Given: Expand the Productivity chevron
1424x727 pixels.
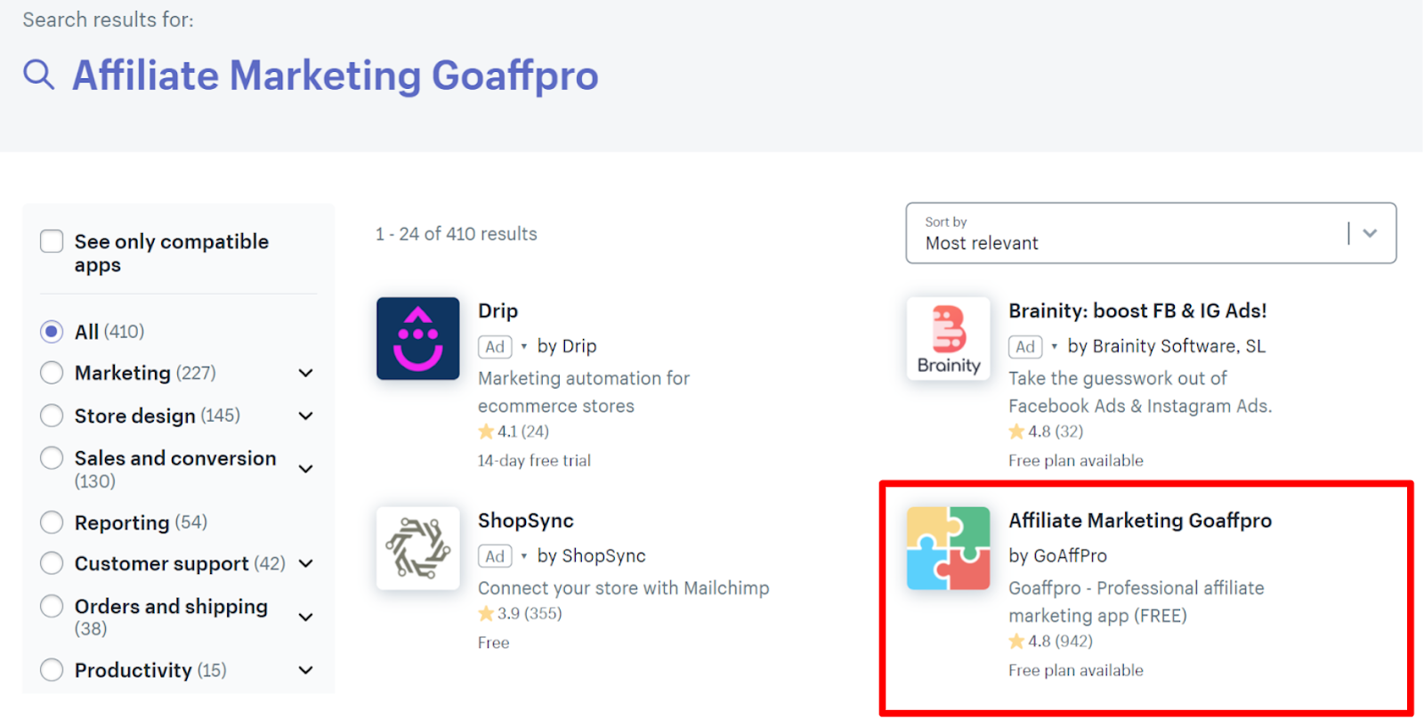Looking at the screenshot, I should pyautogui.click(x=305, y=670).
